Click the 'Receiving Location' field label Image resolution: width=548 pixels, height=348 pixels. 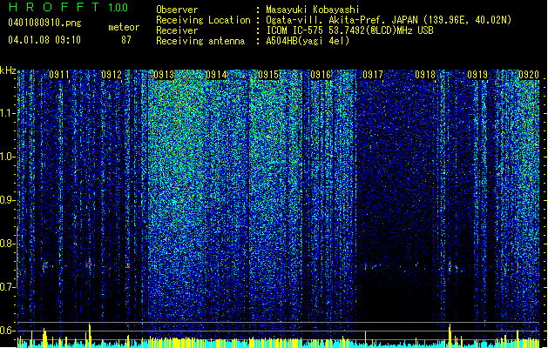point(203,20)
